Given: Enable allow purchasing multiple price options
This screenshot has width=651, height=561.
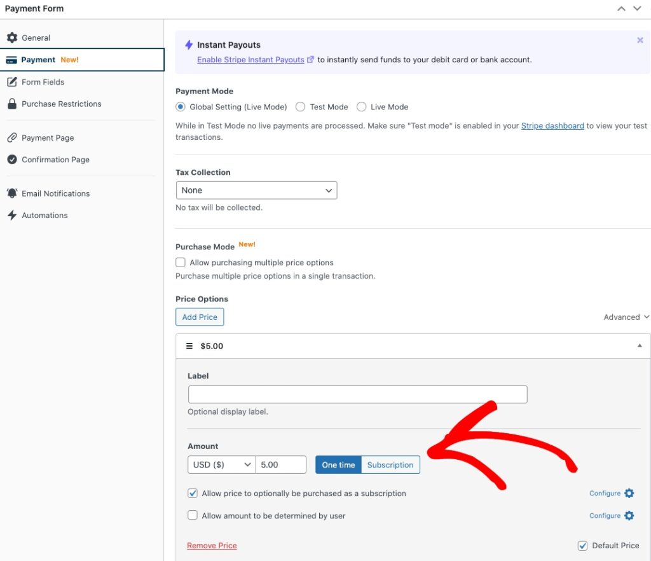Looking at the screenshot, I should [x=181, y=263].
